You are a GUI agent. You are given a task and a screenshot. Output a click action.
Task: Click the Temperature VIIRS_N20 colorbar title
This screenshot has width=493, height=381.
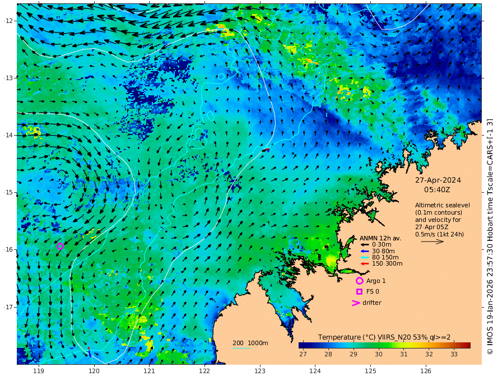pos(384,337)
